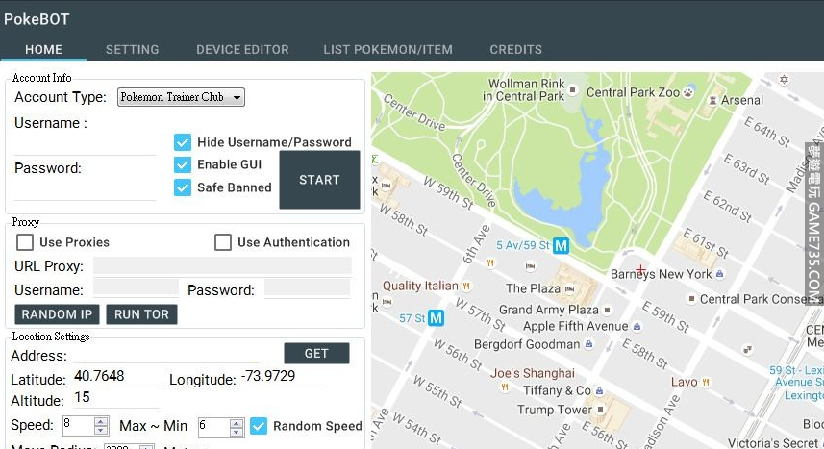Viewport: 824px width, 449px height.
Task: Click the red crosshair location marker on map
Action: point(641,270)
